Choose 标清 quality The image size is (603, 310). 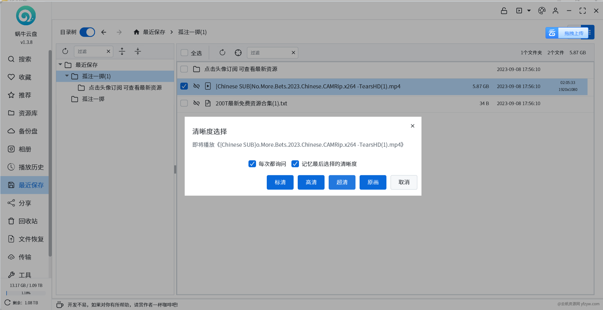[280, 182]
